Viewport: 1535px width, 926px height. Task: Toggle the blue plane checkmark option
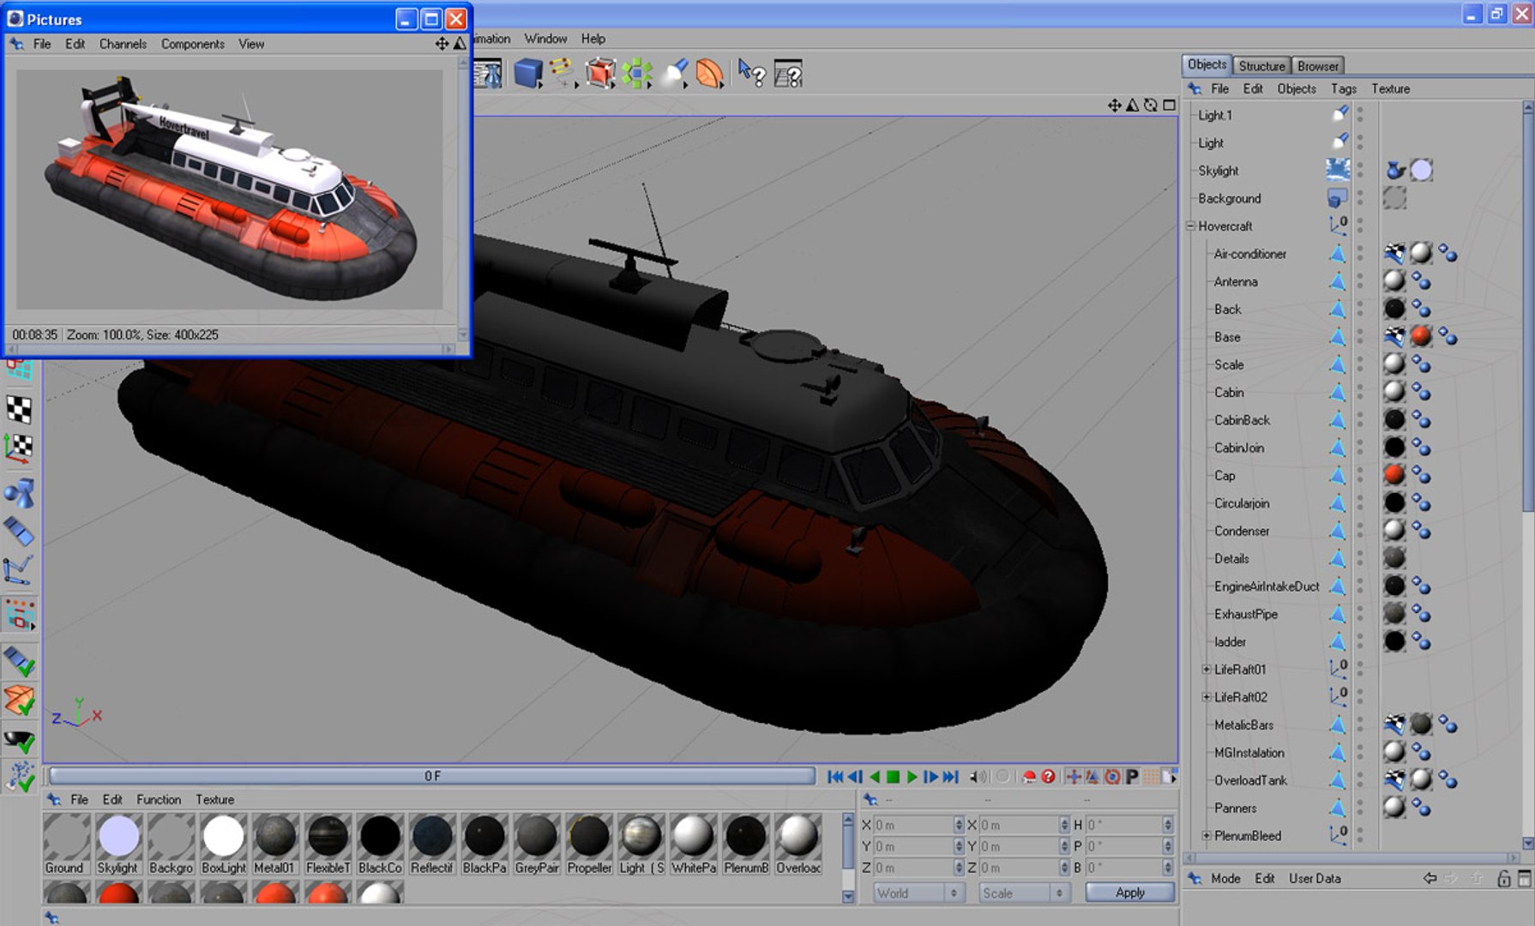pos(20,661)
